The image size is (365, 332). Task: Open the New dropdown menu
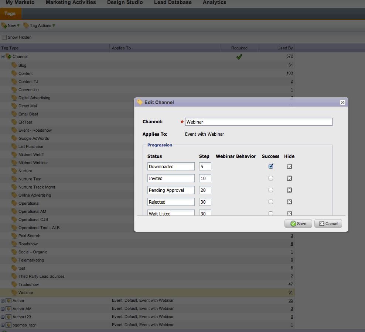[x=11, y=25]
